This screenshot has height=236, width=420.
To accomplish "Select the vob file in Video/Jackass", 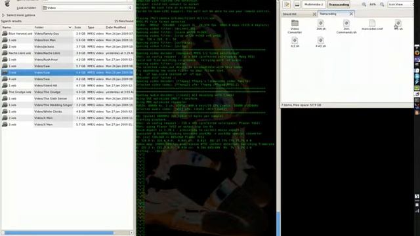I will tap(67, 47).
